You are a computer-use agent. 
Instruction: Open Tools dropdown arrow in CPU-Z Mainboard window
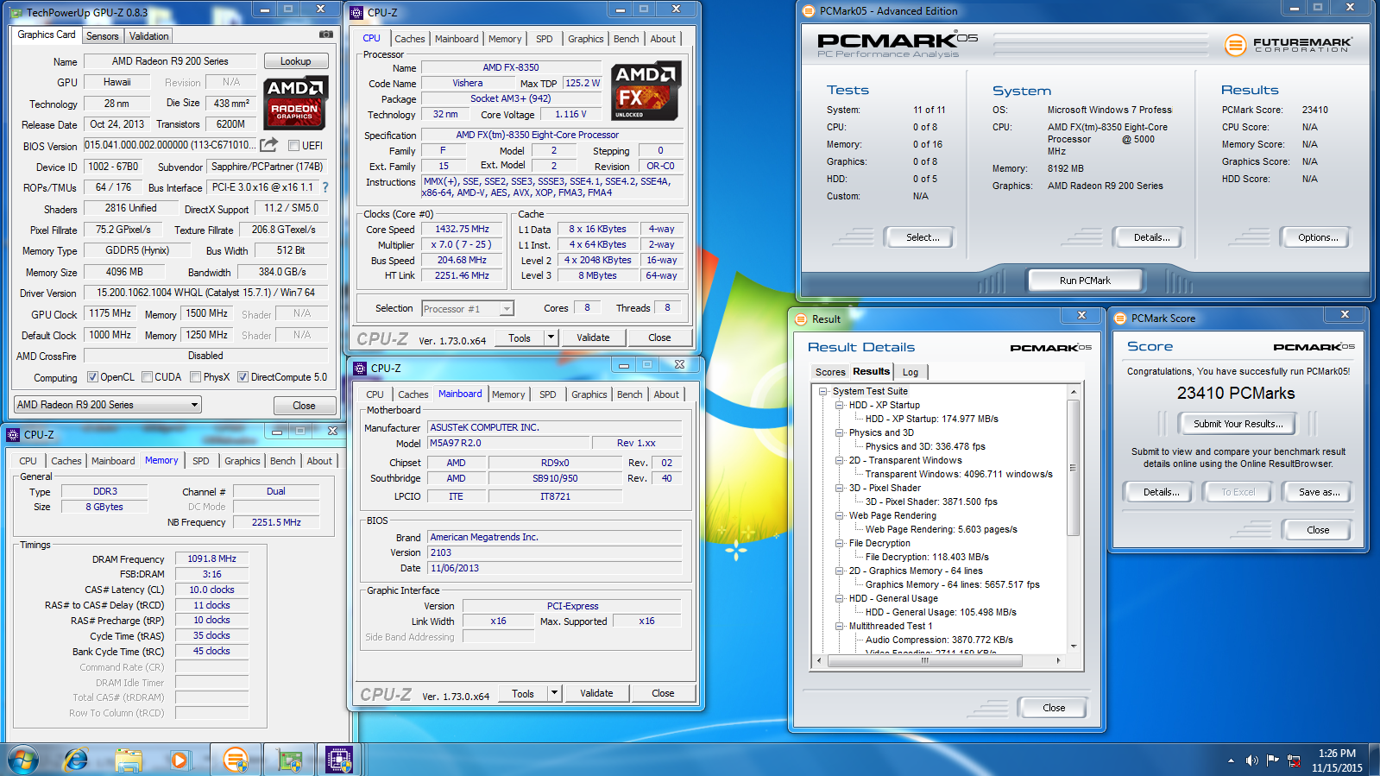pyautogui.click(x=554, y=693)
